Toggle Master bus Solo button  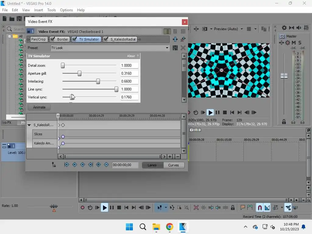300,43
